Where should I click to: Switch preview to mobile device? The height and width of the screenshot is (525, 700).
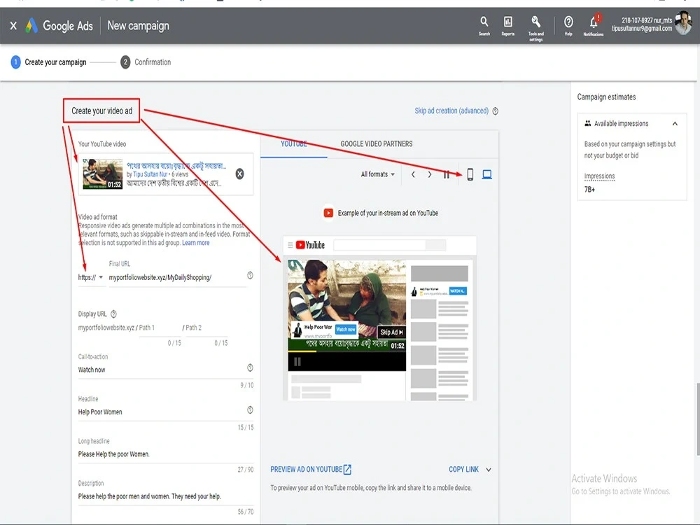(x=470, y=174)
